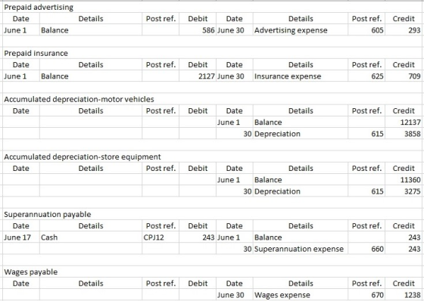
Task: Select the Wages payable heading cell
Action: [31, 272]
